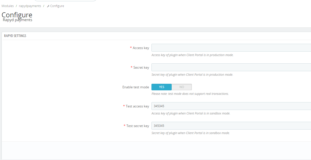Open the Modules breadcrumb link
311x160 pixels.
click(x=8, y=6)
